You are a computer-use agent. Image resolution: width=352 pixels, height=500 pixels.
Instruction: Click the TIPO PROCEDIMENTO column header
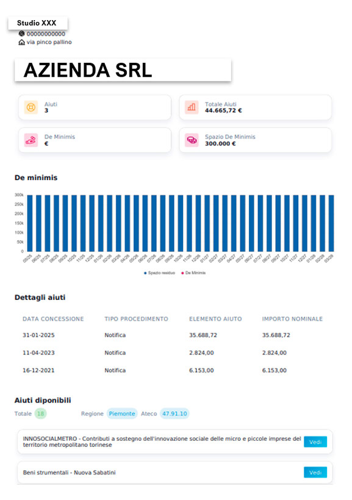click(x=136, y=319)
